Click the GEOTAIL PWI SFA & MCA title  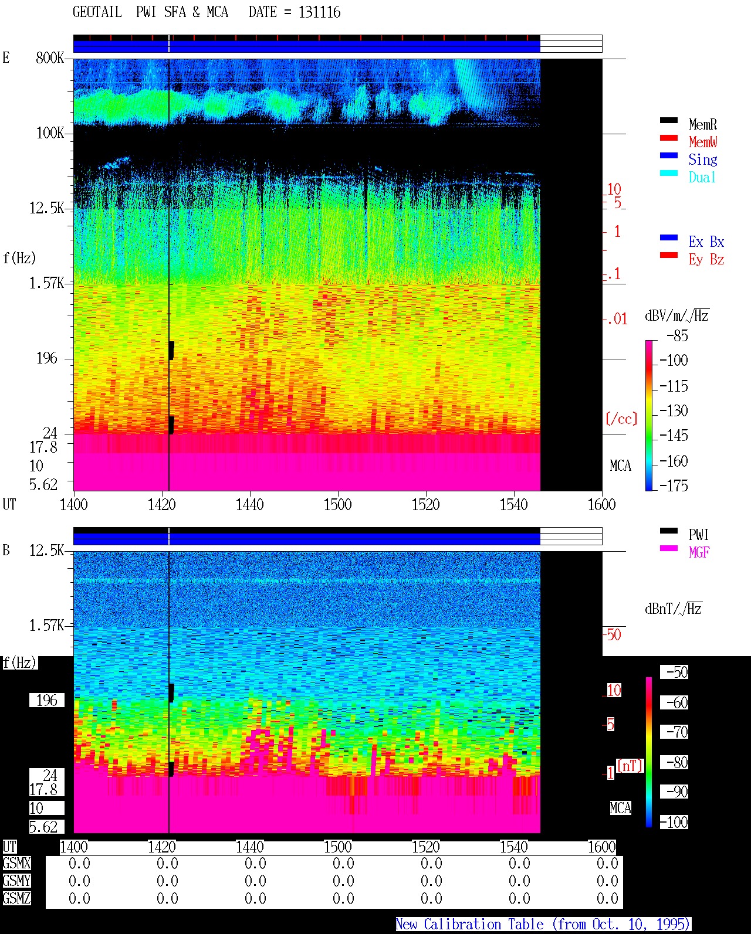click(x=150, y=12)
